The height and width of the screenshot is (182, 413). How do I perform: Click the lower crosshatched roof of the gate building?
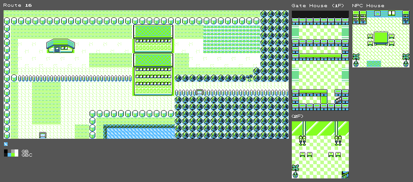(x=153, y=60)
